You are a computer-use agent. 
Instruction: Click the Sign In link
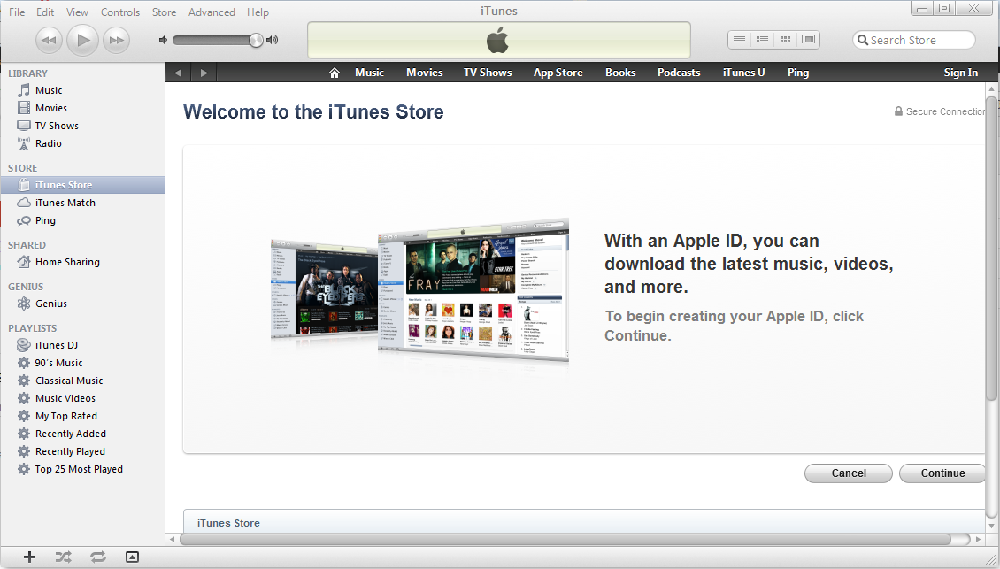960,73
